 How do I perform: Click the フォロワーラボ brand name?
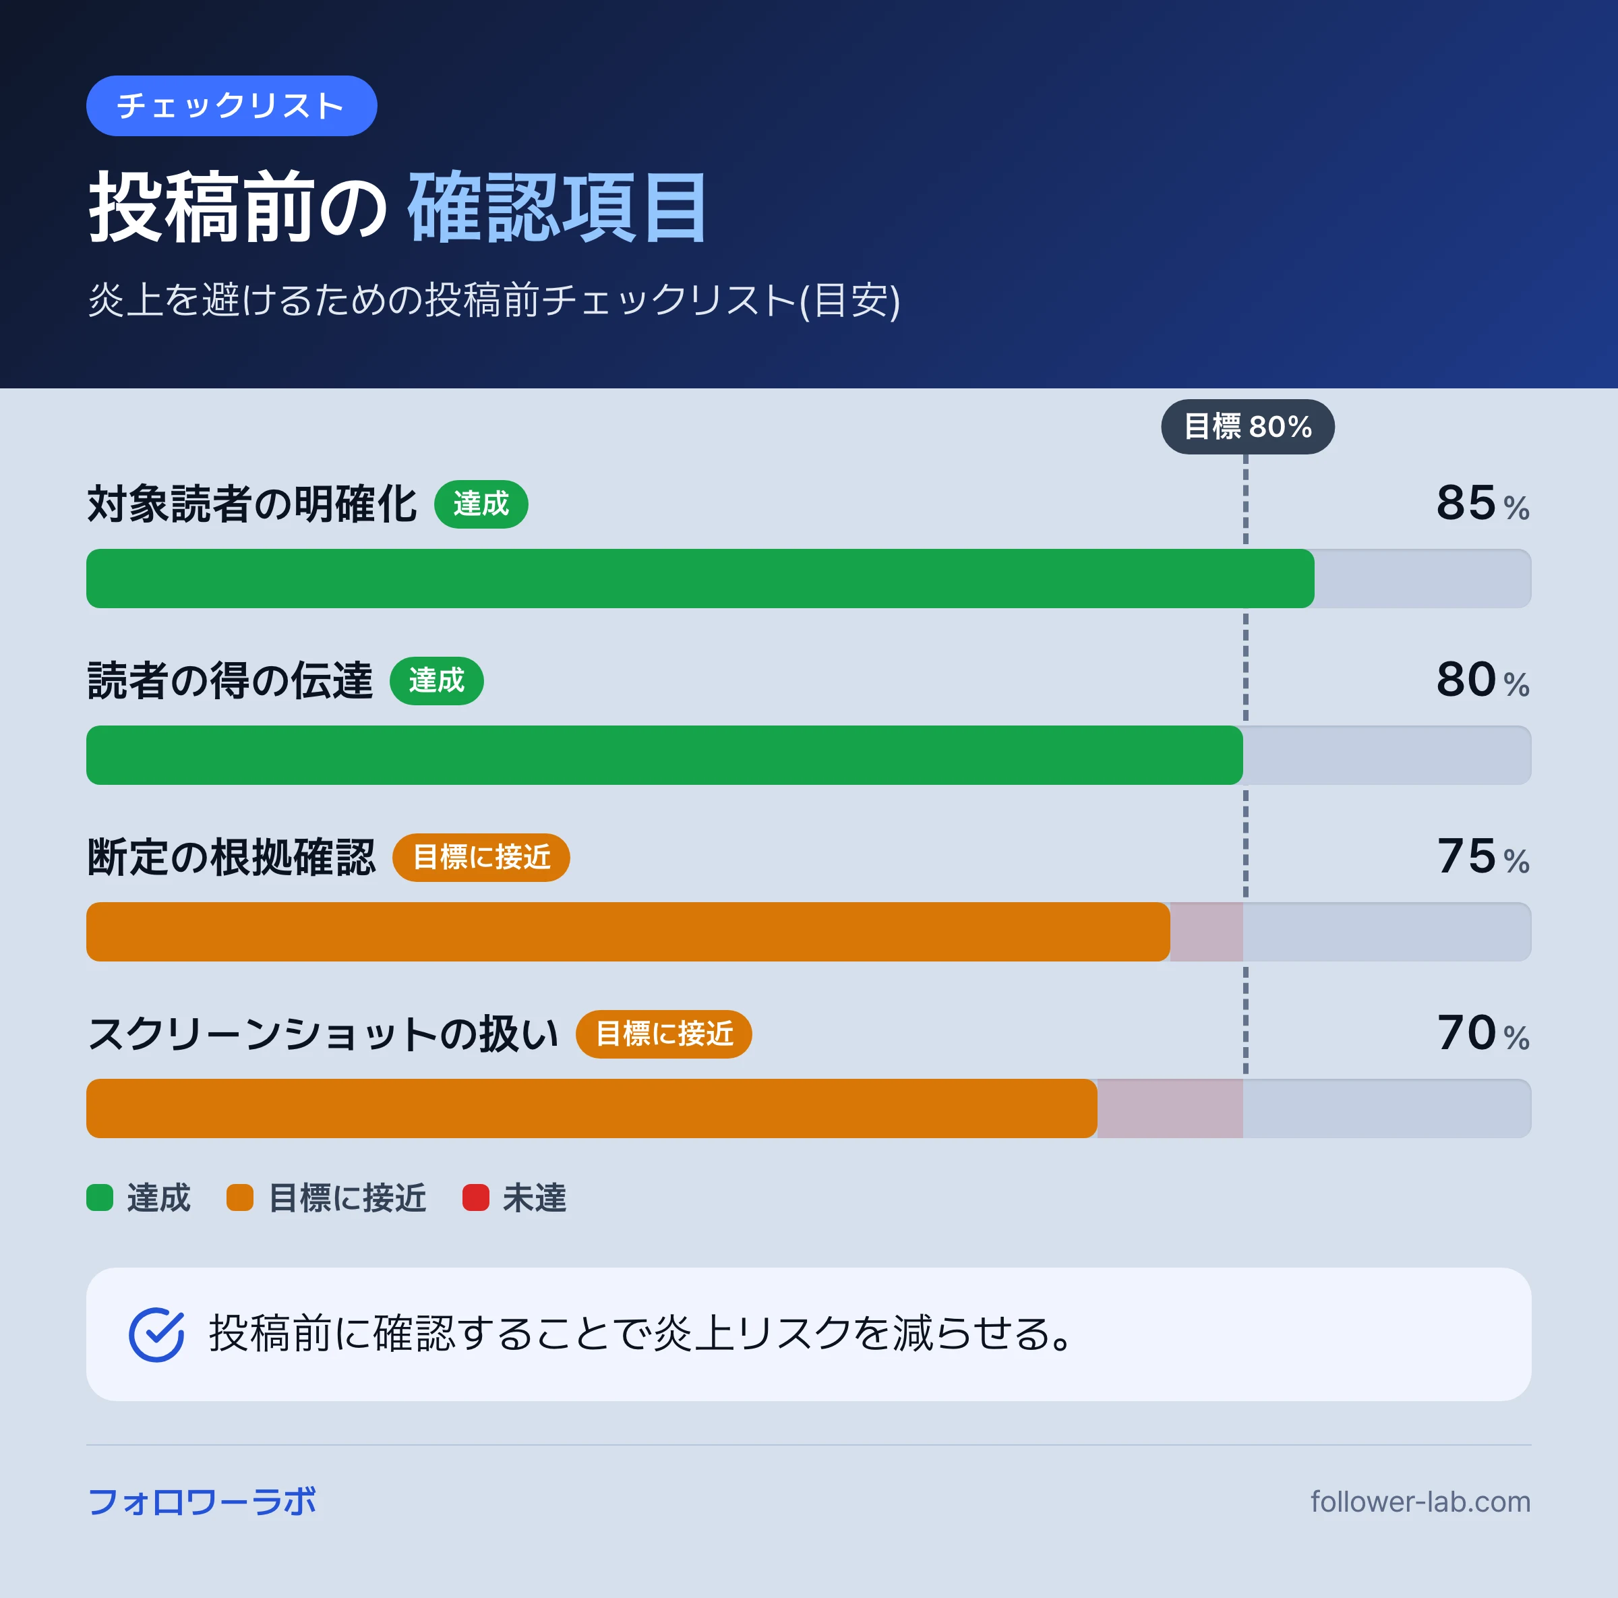[202, 1502]
